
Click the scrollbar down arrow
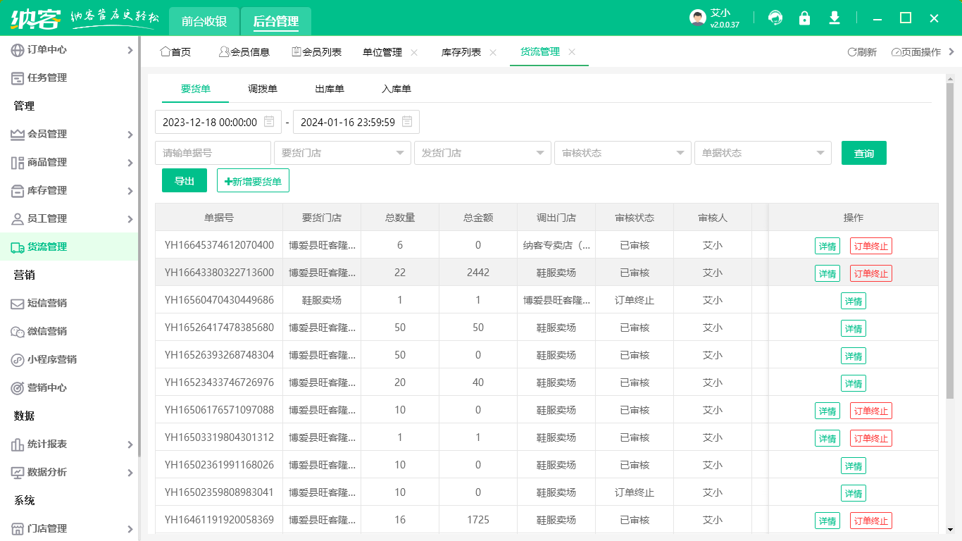[x=951, y=529]
